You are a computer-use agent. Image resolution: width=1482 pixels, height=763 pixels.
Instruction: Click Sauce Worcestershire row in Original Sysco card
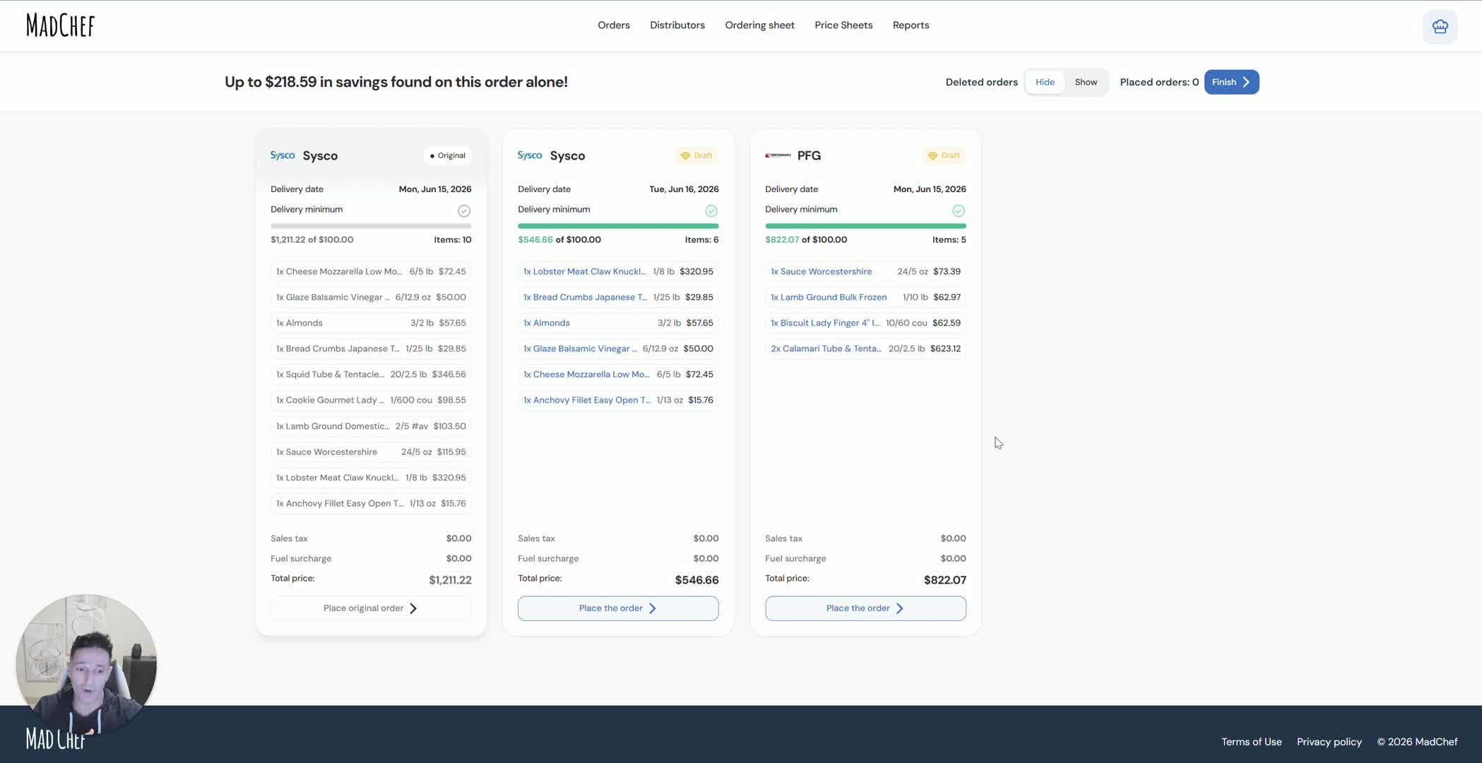pos(371,452)
